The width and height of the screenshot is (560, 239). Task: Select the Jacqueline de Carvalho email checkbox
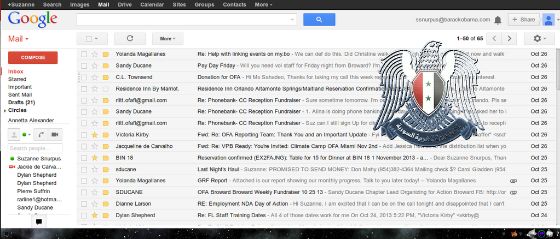coord(84,146)
